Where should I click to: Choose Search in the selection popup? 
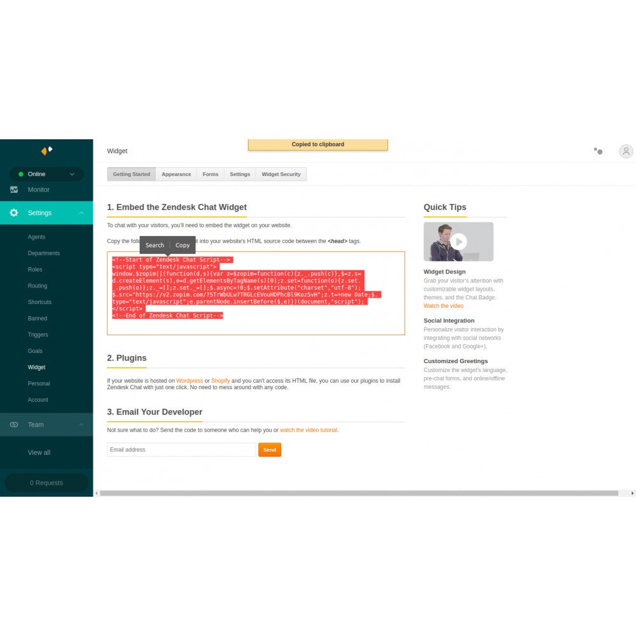pyautogui.click(x=155, y=245)
